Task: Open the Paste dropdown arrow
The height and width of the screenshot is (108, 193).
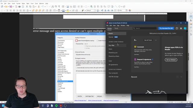Action: 36,7
